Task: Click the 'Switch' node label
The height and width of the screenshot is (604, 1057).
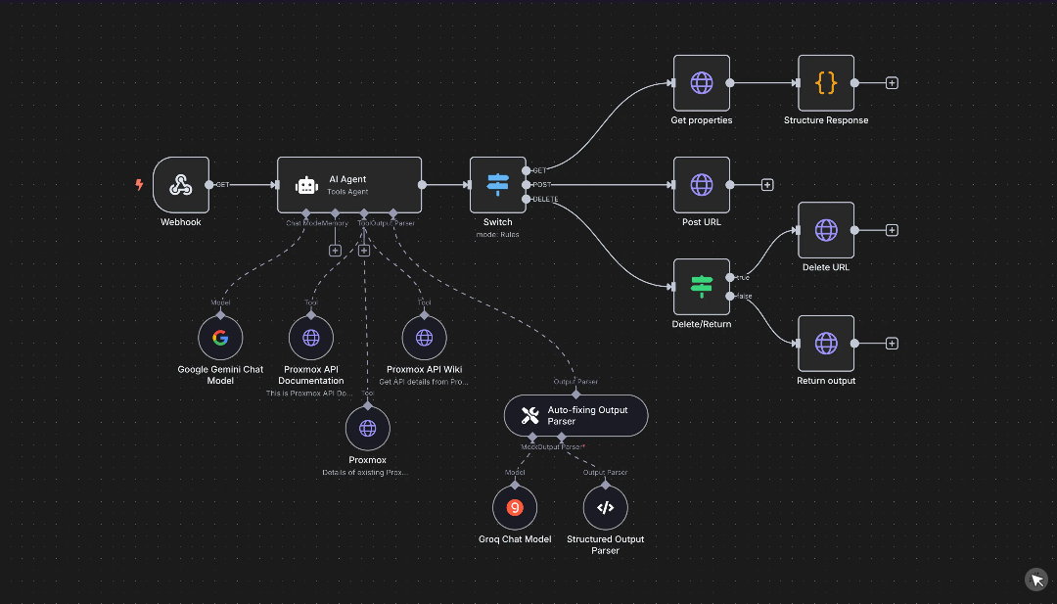Action: point(497,222)
